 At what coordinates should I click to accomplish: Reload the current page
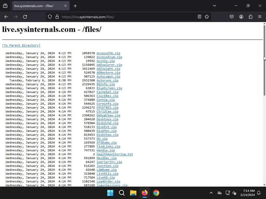click(x=25, y=17)
